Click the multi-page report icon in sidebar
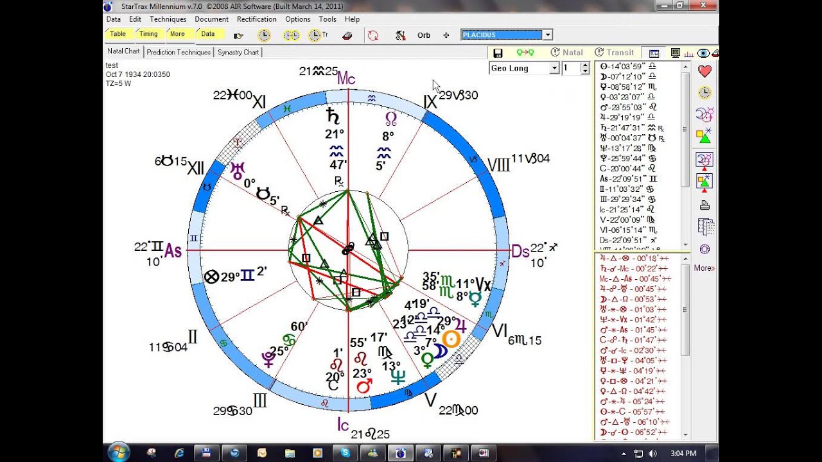 click(705, 227)
